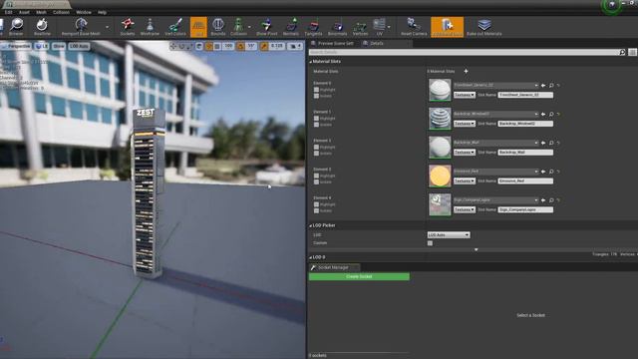
Task: Open the Asset menu
Action: coord(24,12)
